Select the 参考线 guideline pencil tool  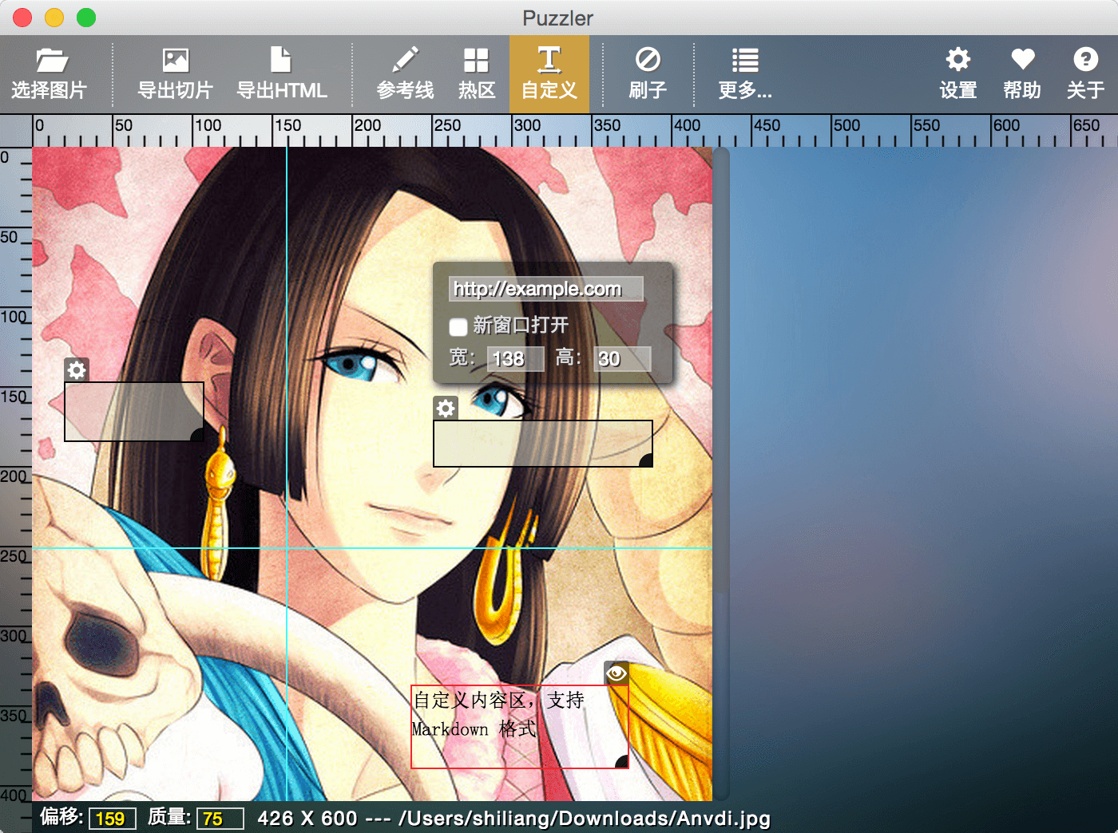pos(405,73)
